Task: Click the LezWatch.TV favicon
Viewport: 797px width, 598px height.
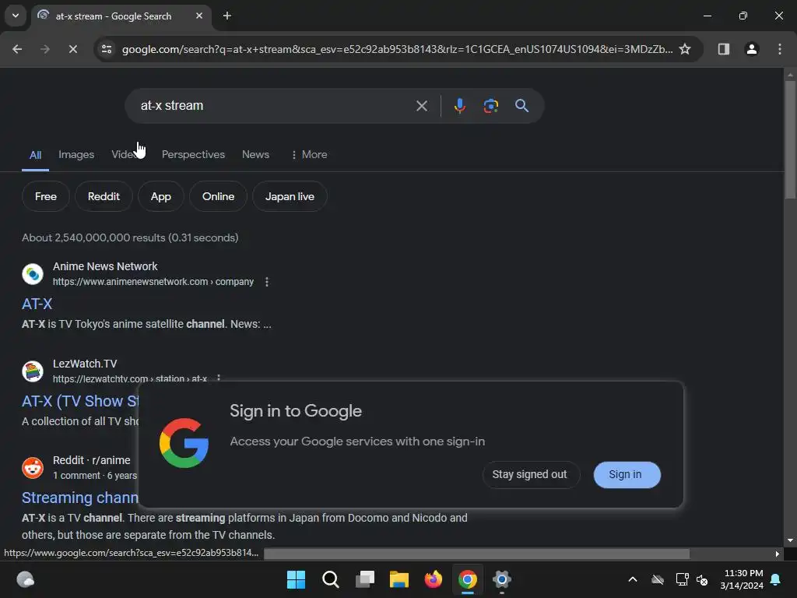Action: (33, 371)
